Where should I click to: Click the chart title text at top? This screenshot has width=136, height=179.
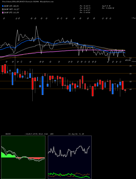pos(28,2)
